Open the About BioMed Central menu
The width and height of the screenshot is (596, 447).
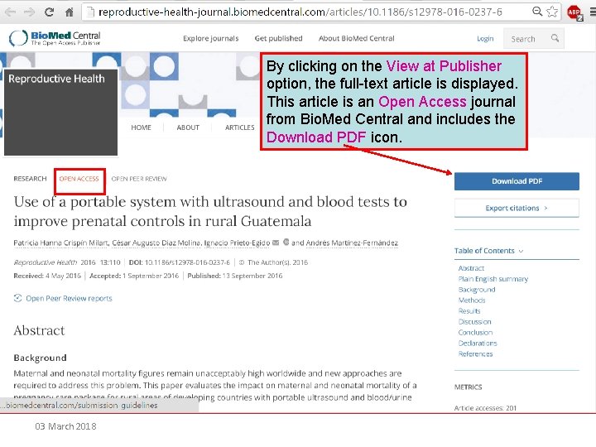(x=357, y=38)
